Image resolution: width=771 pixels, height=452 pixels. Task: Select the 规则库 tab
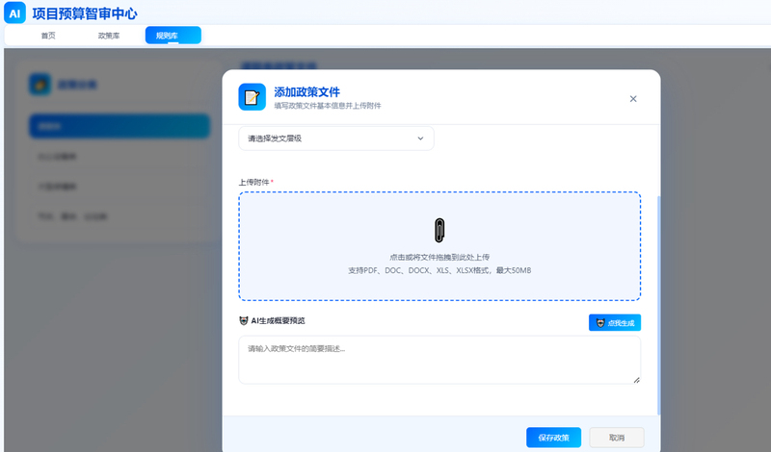point(173,36)
